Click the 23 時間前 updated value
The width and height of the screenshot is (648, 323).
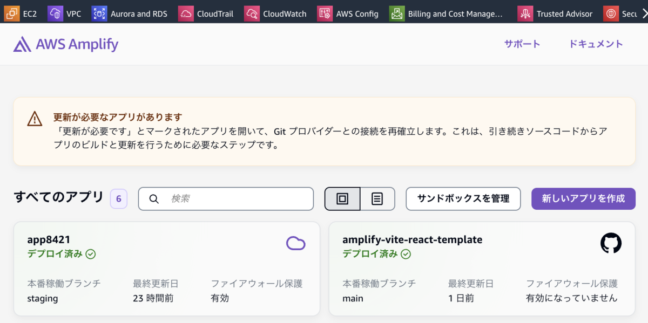tap(153, 298)
